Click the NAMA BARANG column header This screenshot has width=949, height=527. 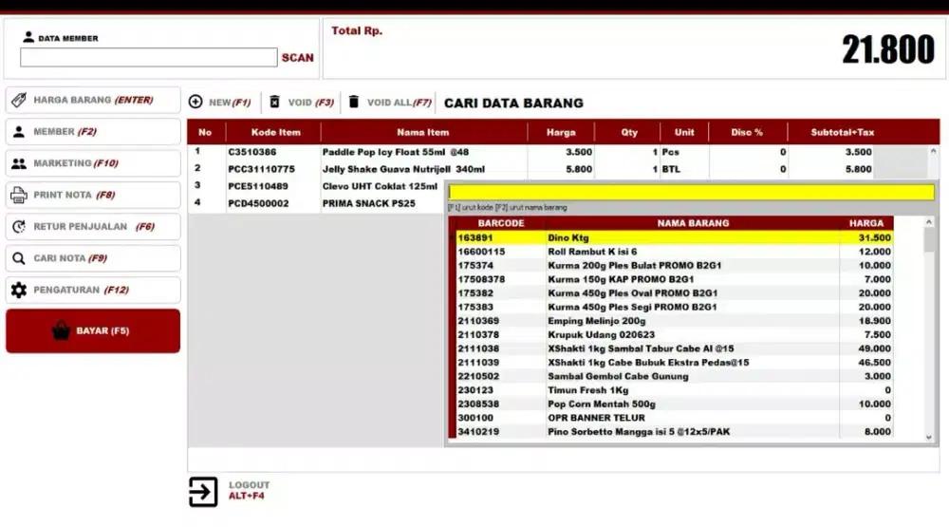point(693,223)
